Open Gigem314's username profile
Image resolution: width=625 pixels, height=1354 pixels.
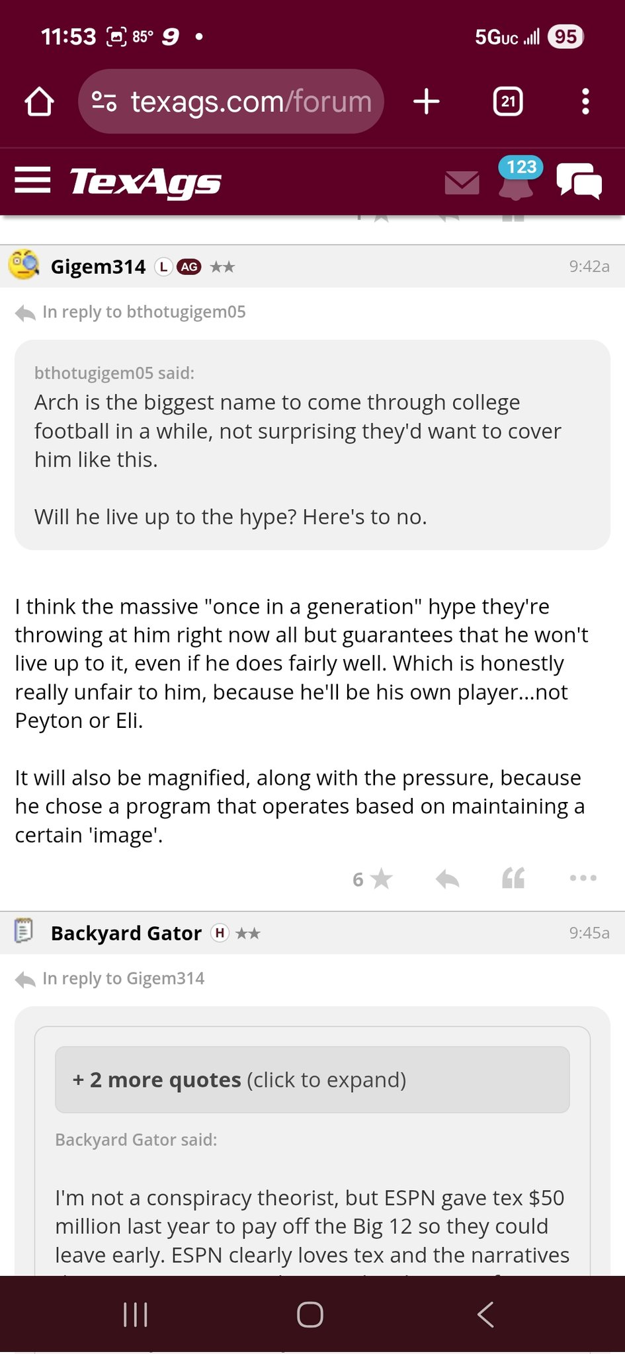click(x=98, y=266)
